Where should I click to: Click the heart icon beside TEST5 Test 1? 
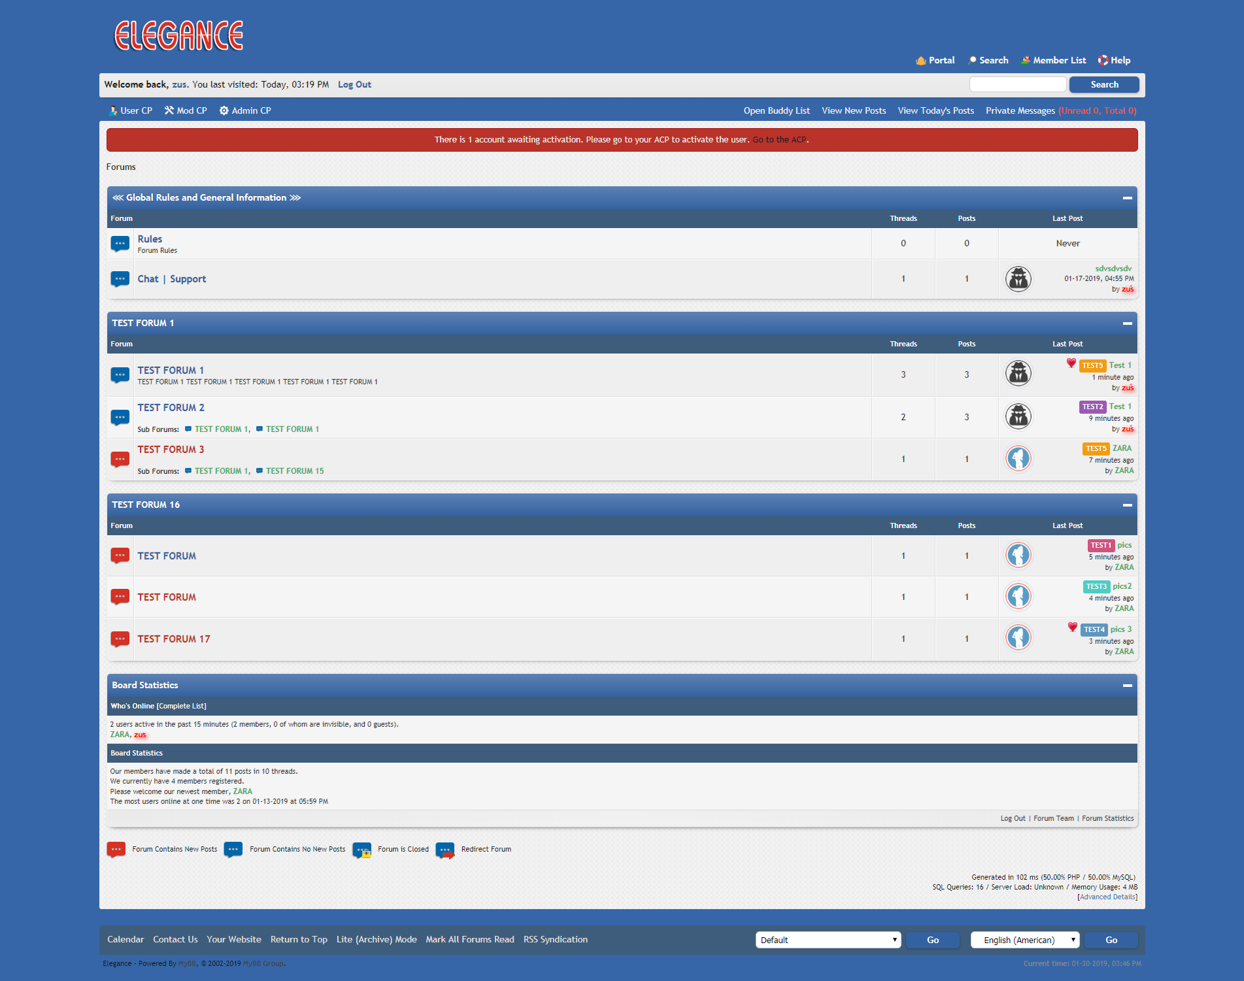(1071, 363)
